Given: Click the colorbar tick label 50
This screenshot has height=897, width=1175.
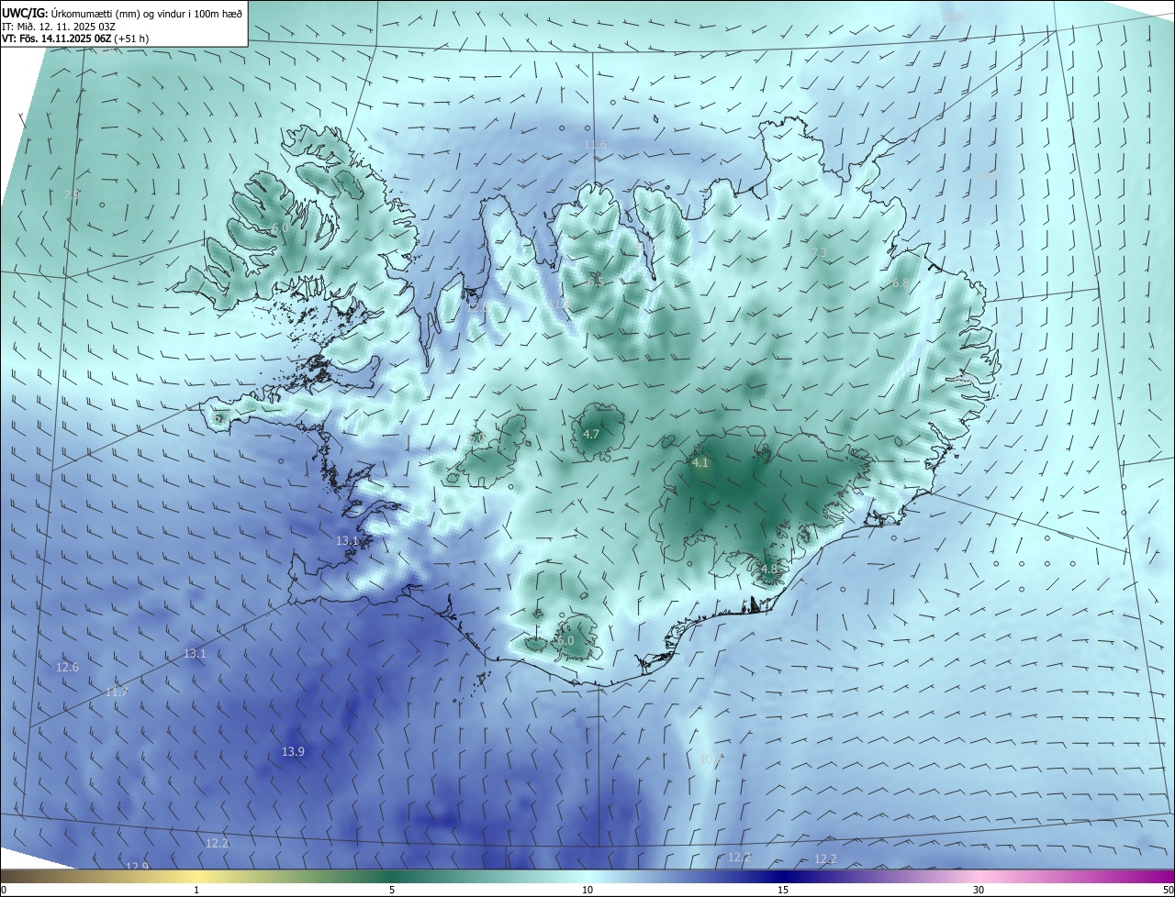Looking at the screenshot, I should point(1167,890).
